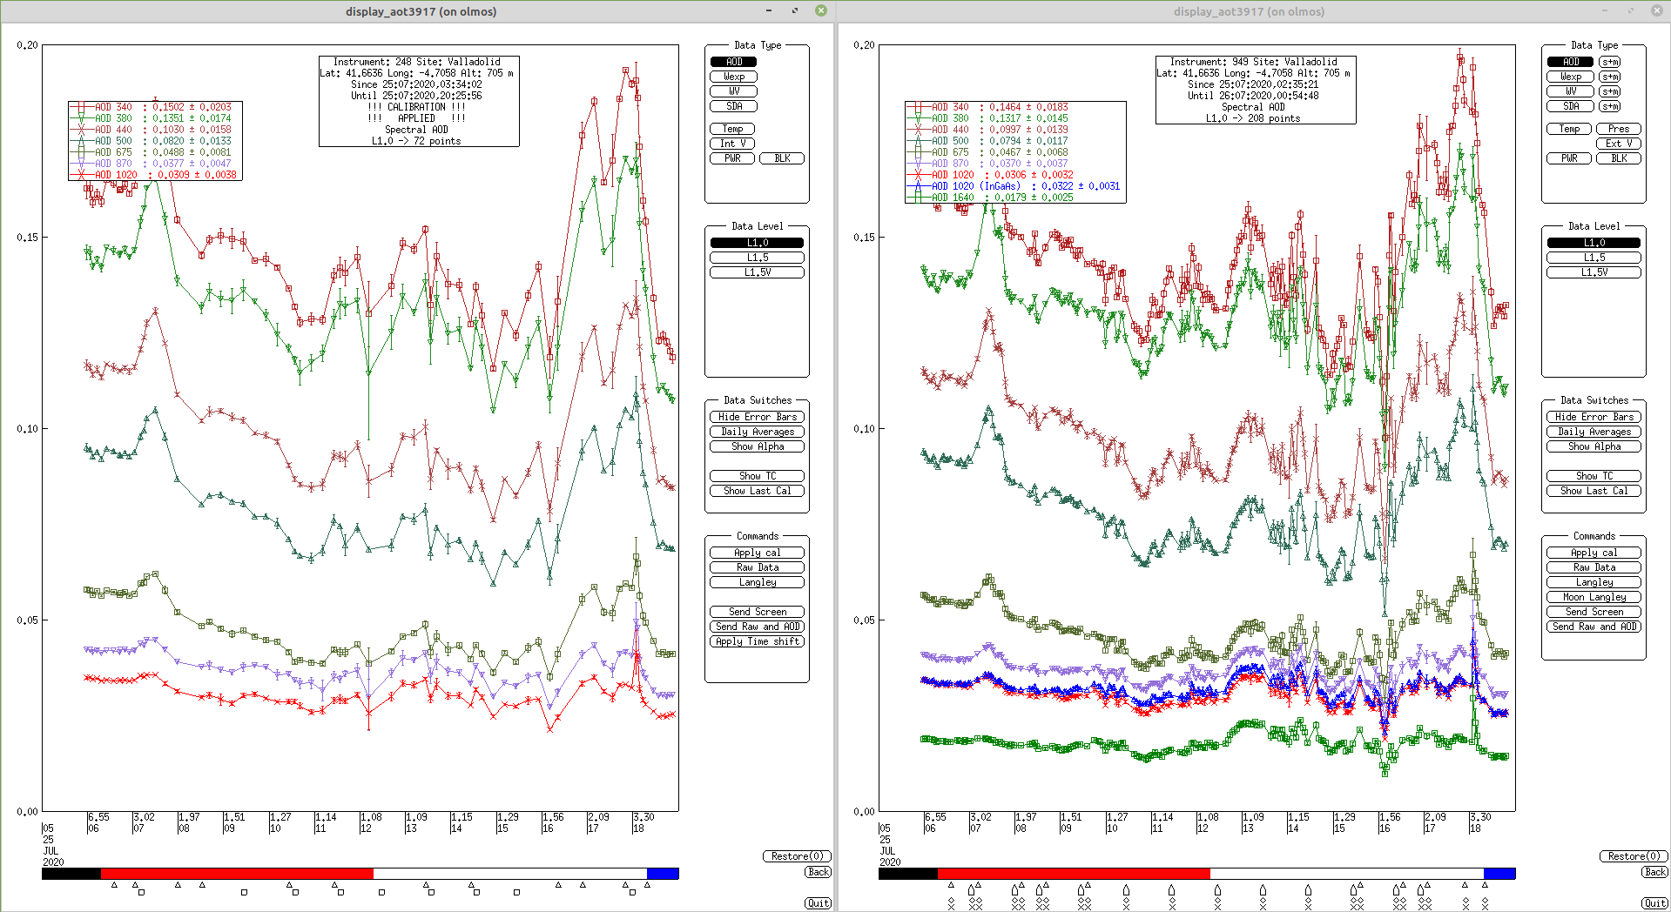Select AOD data type in left window
The height and width of the screenshot is (912, 1671).
(733, 62)
